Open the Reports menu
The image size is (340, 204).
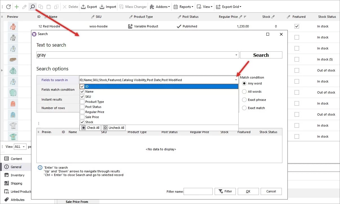point(183,6)
